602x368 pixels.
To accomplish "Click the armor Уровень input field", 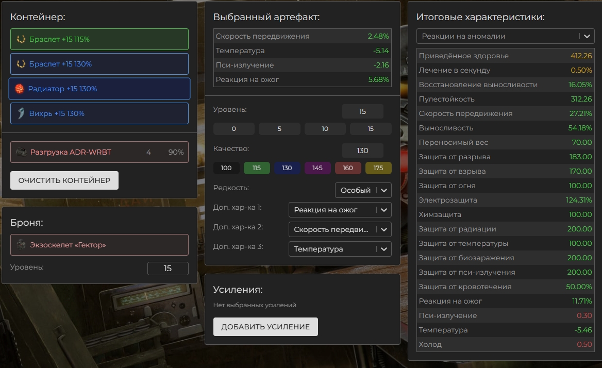I will (168, 269).
